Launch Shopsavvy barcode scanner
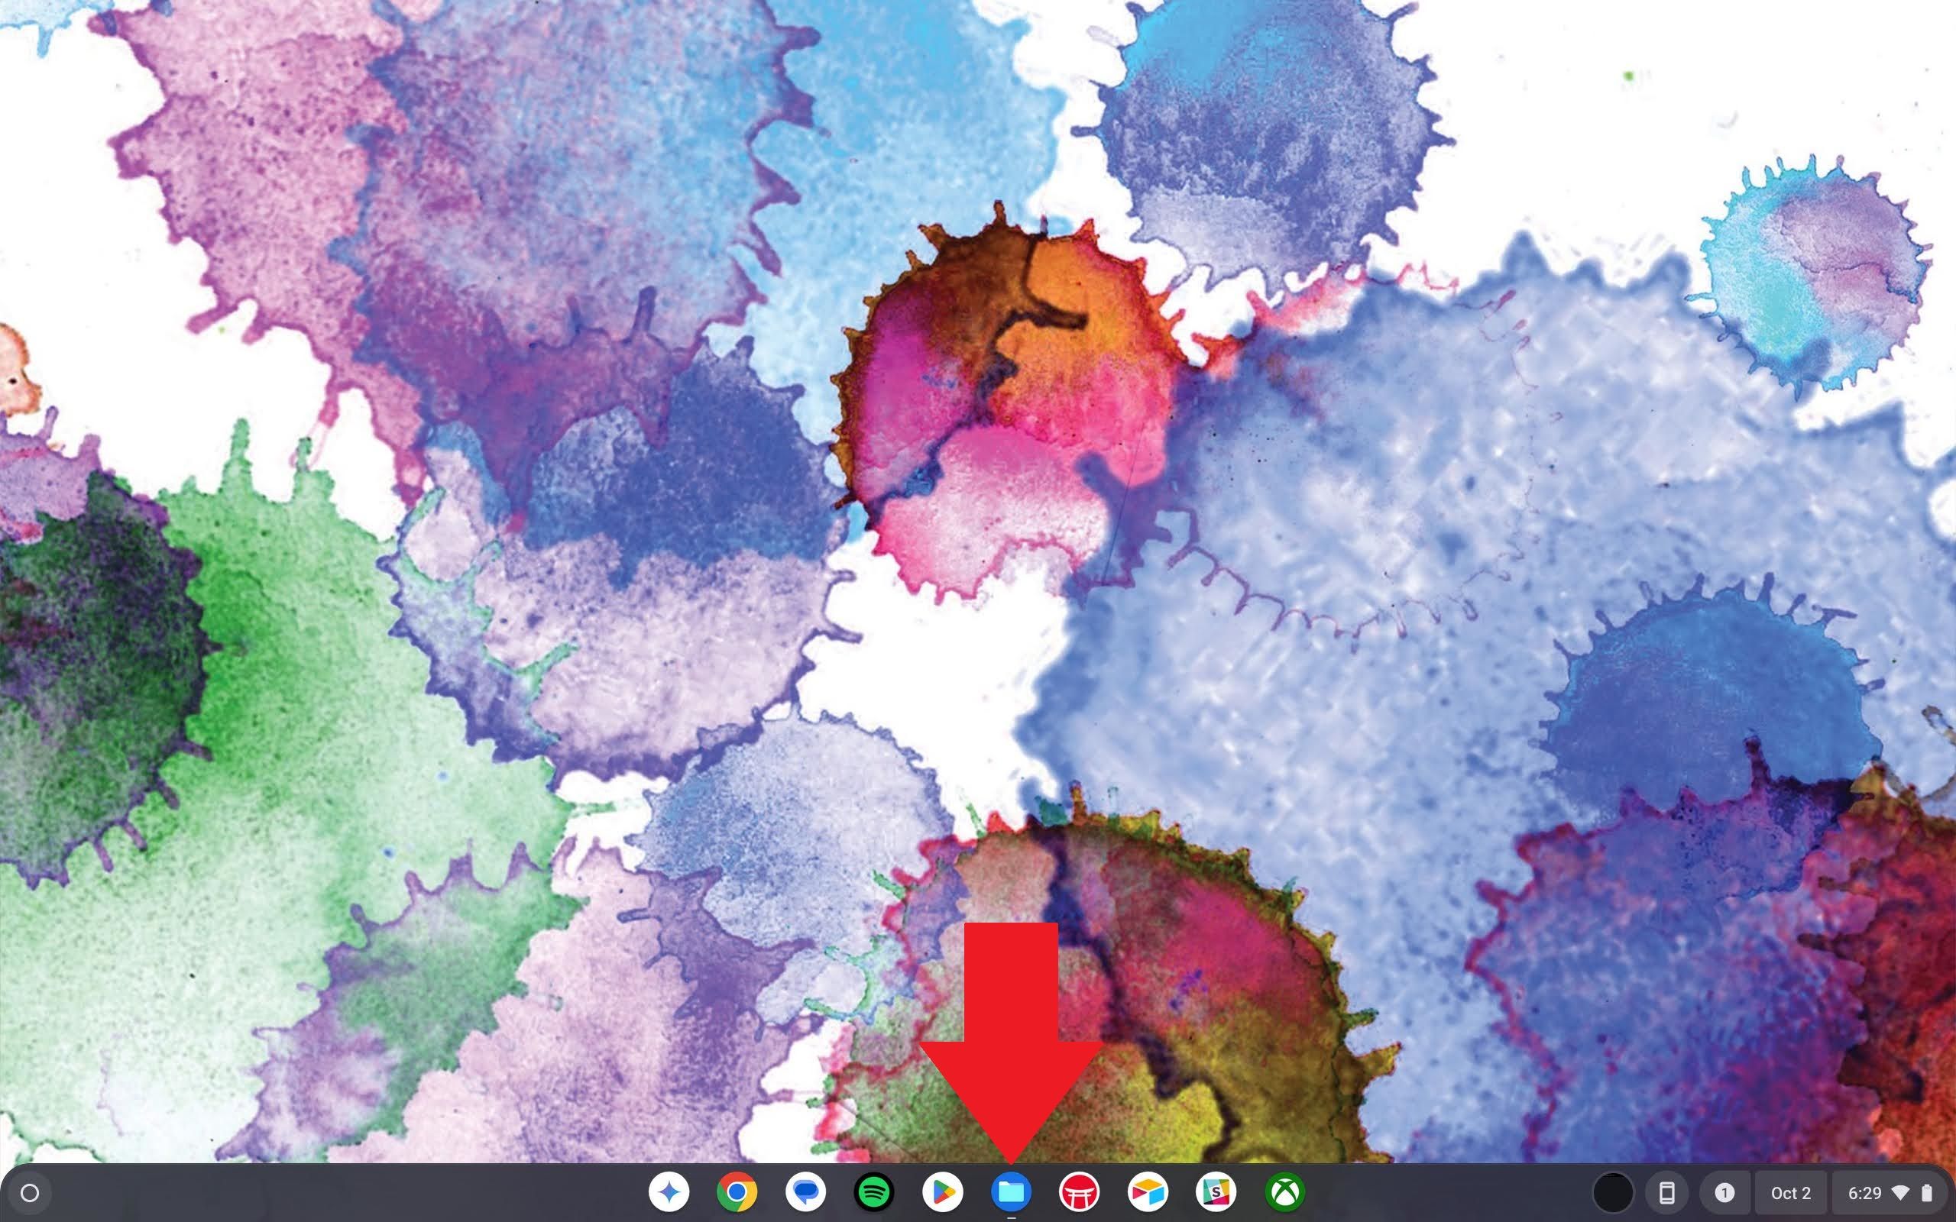 (x=1216, y=1192)
